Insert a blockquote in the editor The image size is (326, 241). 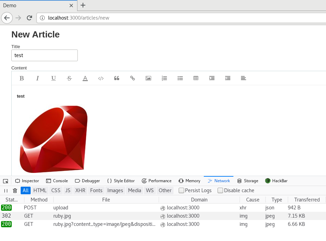[117, 78]
